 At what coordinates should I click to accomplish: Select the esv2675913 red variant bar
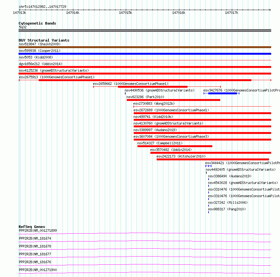[145, 80]
